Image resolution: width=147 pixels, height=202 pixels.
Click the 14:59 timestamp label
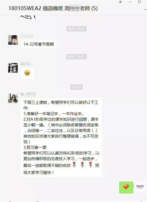tap(76, 87)
